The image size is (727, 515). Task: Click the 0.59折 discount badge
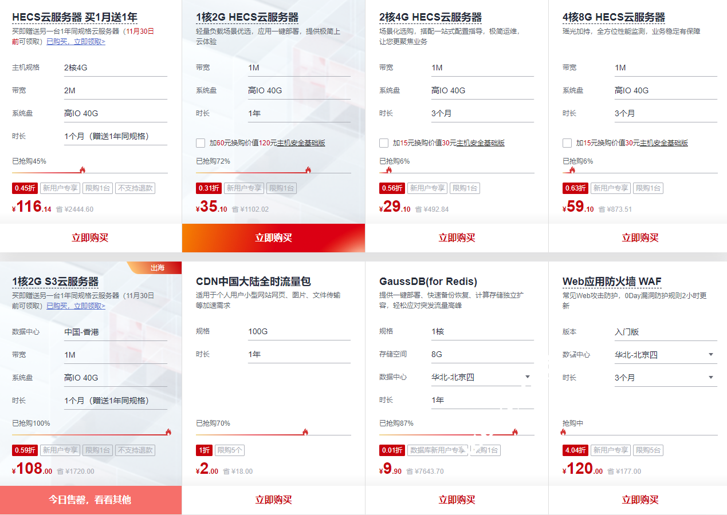[x=25, y=450]
